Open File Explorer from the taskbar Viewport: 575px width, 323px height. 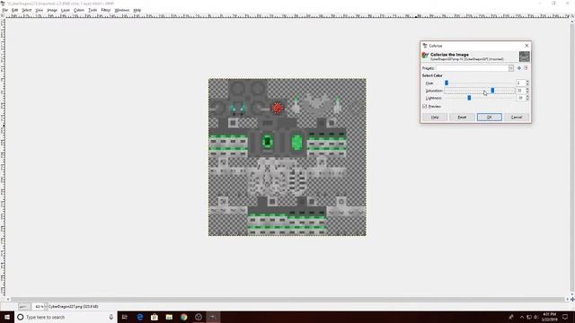(169, 317)
